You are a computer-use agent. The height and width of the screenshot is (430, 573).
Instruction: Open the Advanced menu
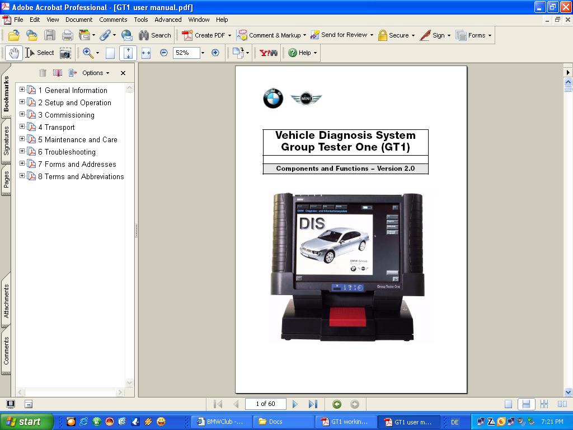pos(168,20)
